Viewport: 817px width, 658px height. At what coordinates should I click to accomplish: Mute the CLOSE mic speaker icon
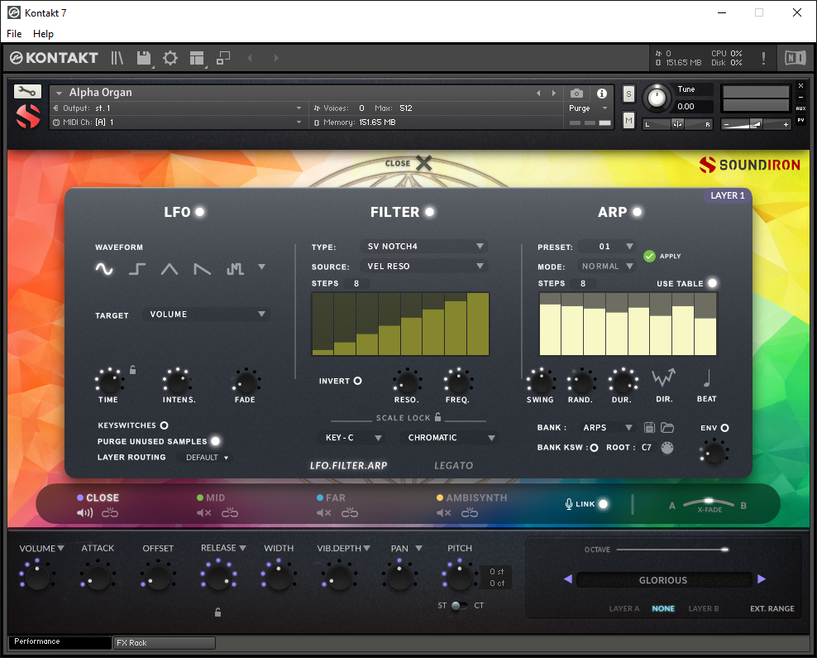85,513
